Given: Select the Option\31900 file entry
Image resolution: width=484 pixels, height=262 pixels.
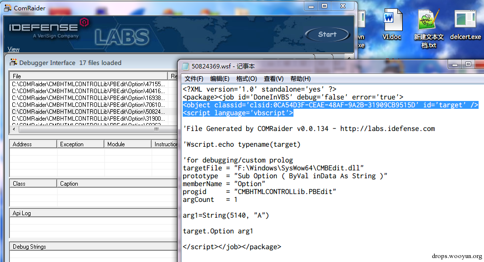Looking at the screenshot, I should point(89,119).
